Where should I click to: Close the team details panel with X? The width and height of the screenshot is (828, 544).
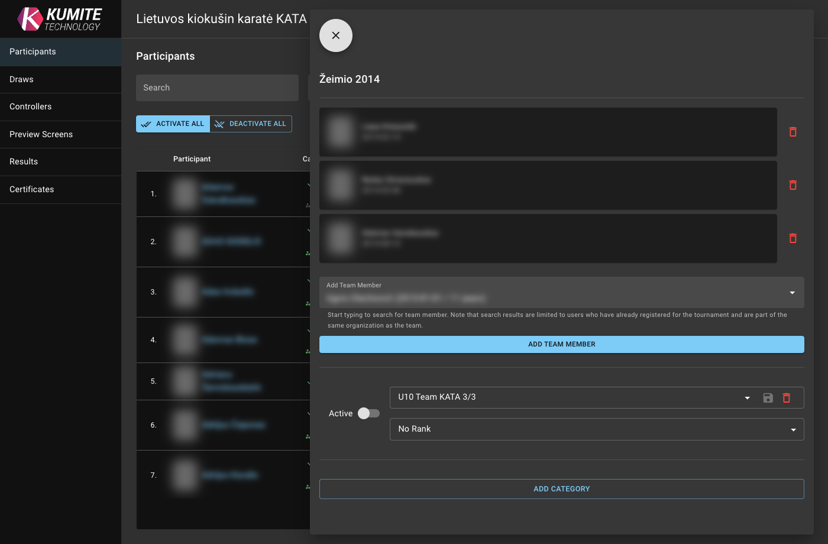pos(336,35)
